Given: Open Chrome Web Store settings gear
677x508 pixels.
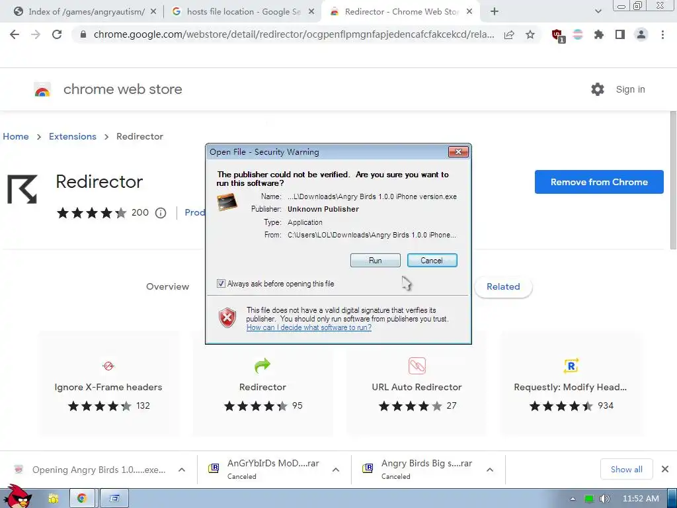Looking at the screenshot, I should coord(598,89).
